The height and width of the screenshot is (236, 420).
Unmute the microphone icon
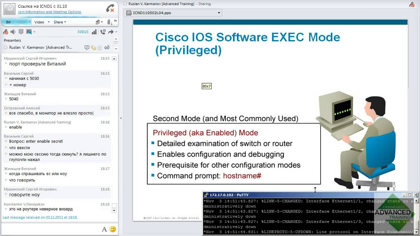click(x=6, y=32)
